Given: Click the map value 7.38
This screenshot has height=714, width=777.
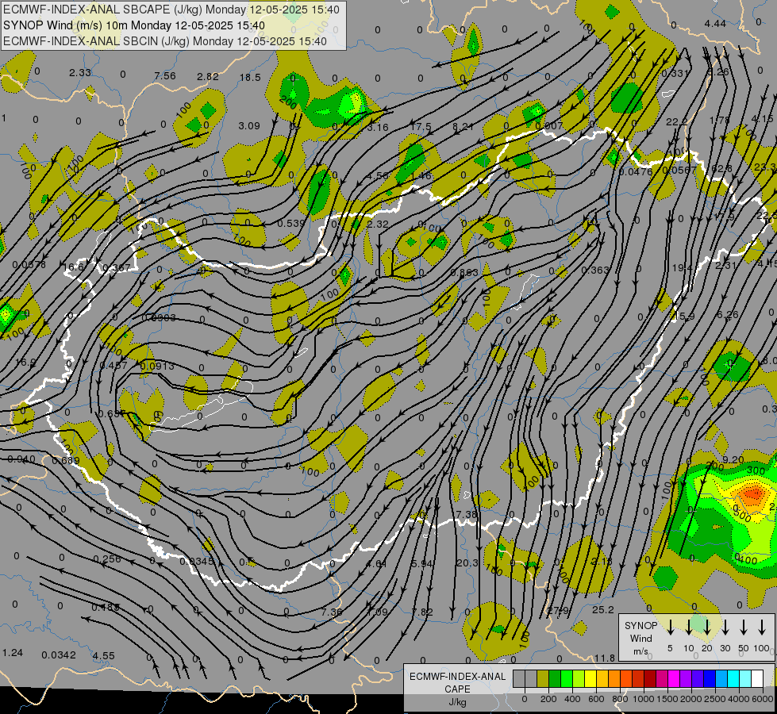Looking at the screenshot, I should coord(467,515).
